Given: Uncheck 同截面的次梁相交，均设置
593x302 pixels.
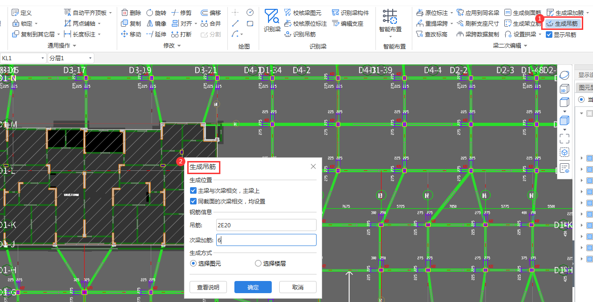Looking at the screenshot, I should point(193,201).
